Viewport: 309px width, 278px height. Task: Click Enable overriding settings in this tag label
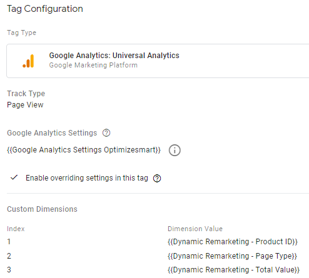coord(87,178)
